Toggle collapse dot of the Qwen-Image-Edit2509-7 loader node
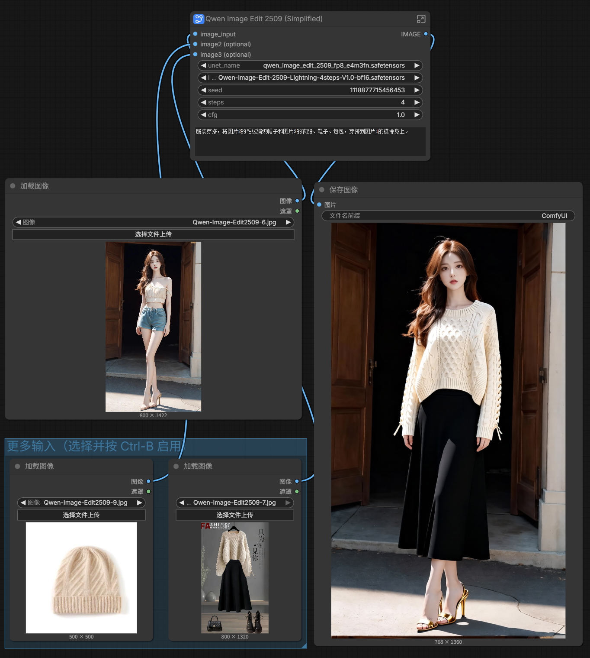Image resolution: width=590 pixels, height=658 pixels. click(x=176, y=466)
